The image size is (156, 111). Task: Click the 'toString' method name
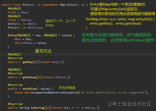click(x=37, y=108)
